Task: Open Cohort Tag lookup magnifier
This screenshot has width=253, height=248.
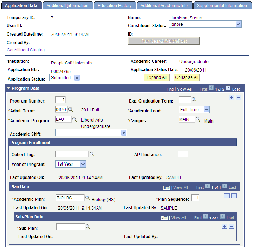Action: tap(92, 154)
